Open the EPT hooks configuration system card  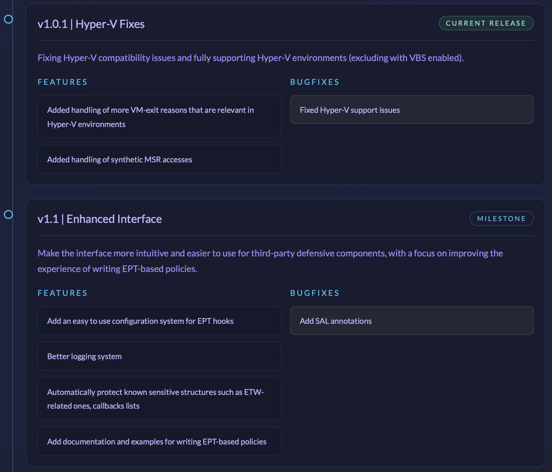(159, 321)
